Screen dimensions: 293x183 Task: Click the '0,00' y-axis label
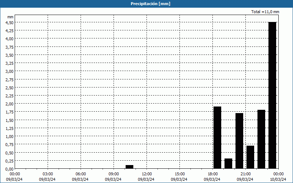(10, 169)
